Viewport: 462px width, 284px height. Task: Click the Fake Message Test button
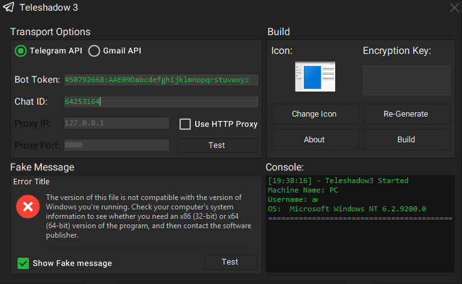(x=230, y=262)
